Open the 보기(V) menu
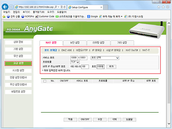172x129 pixels. pyautogui.click(x=26, y=12)
